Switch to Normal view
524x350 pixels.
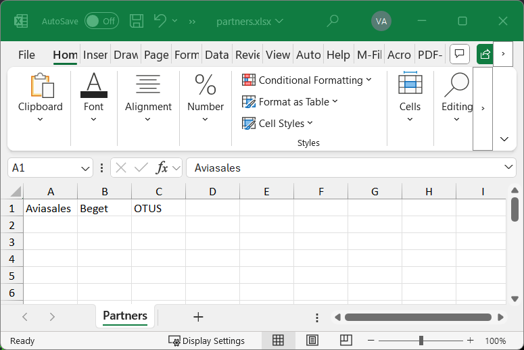pos(278,341)
